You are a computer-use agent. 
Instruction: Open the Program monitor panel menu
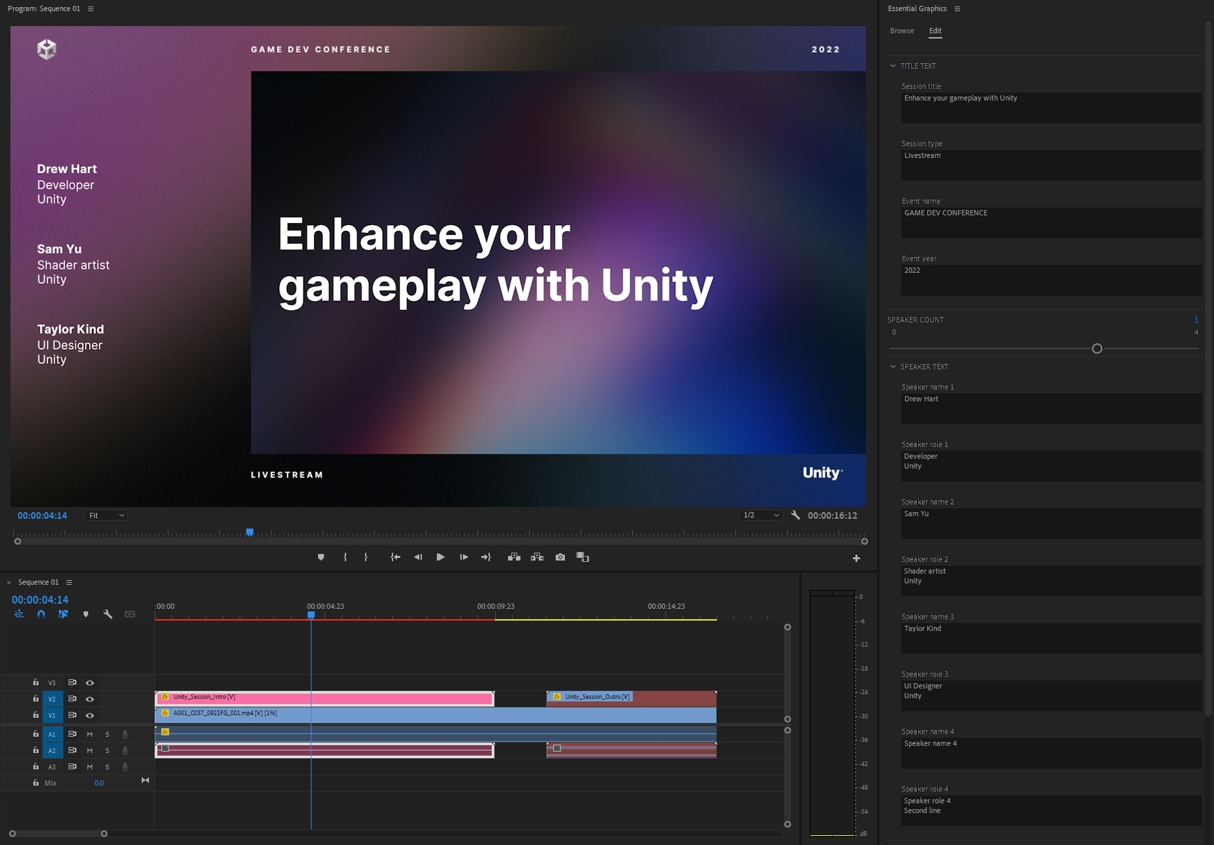pyautogui.click(x=91, y=8)
